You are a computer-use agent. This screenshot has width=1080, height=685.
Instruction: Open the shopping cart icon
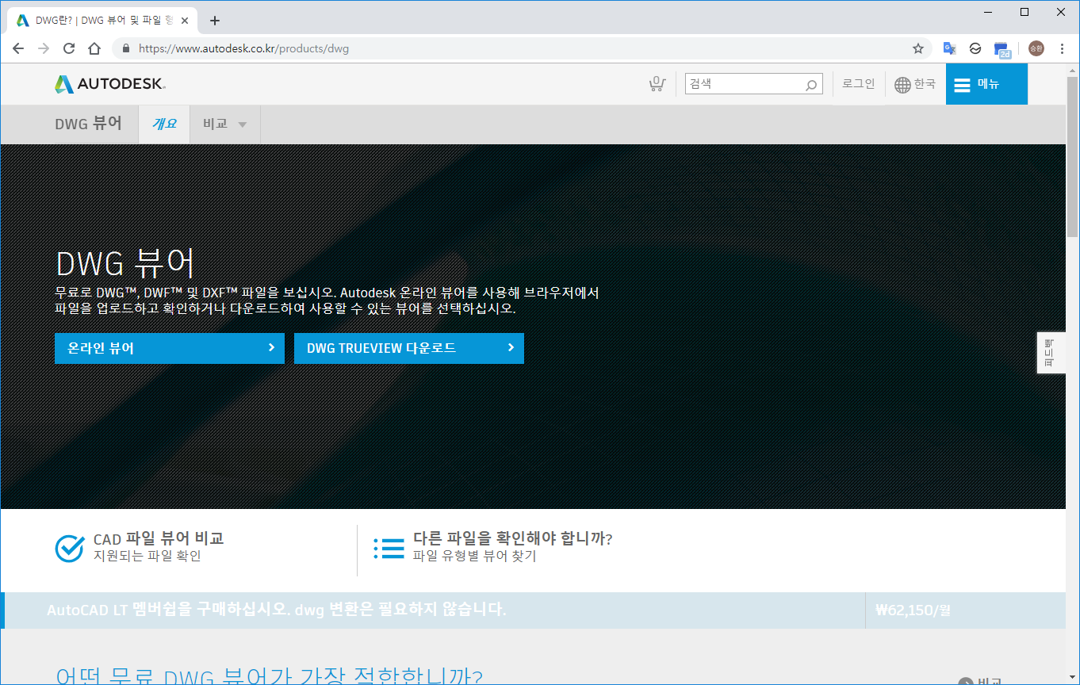coord(657,84)
